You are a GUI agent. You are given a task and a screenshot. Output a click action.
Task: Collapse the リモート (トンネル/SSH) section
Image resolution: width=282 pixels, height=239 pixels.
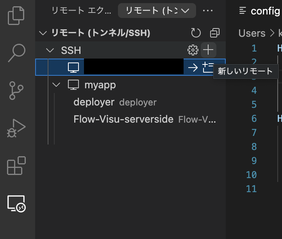coord(43,33)
